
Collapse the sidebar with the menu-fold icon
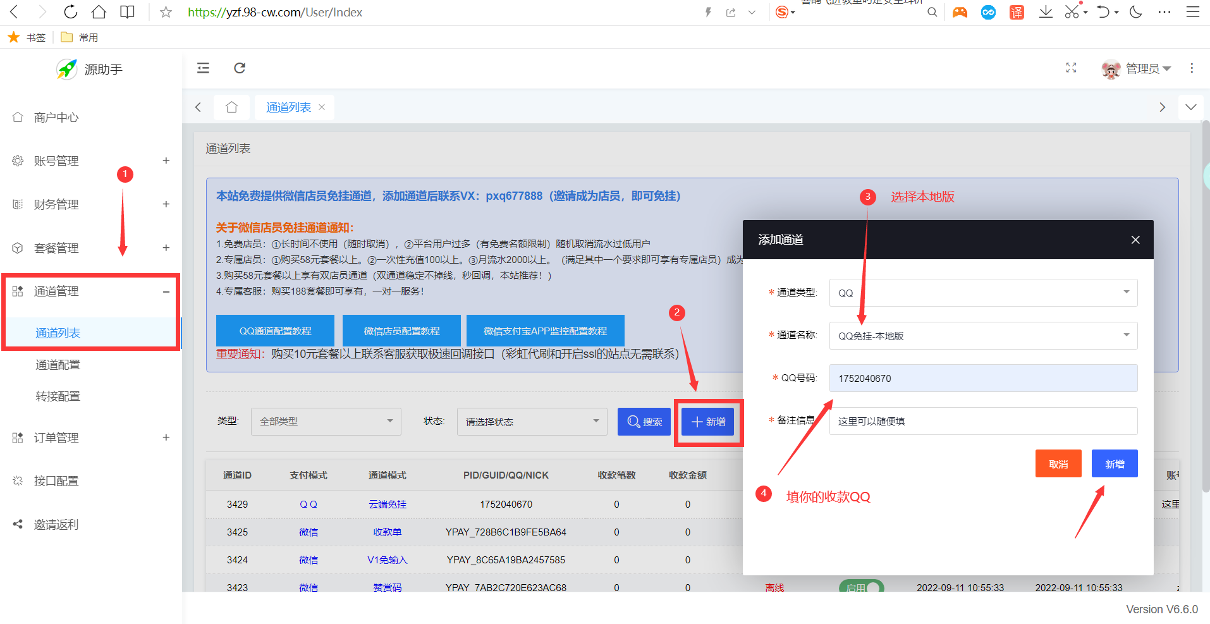pos(203,68)
